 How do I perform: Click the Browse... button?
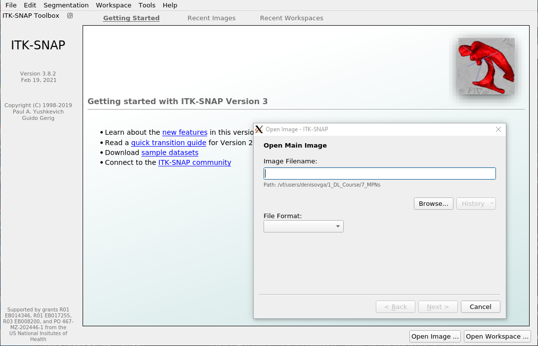point(433,203)
